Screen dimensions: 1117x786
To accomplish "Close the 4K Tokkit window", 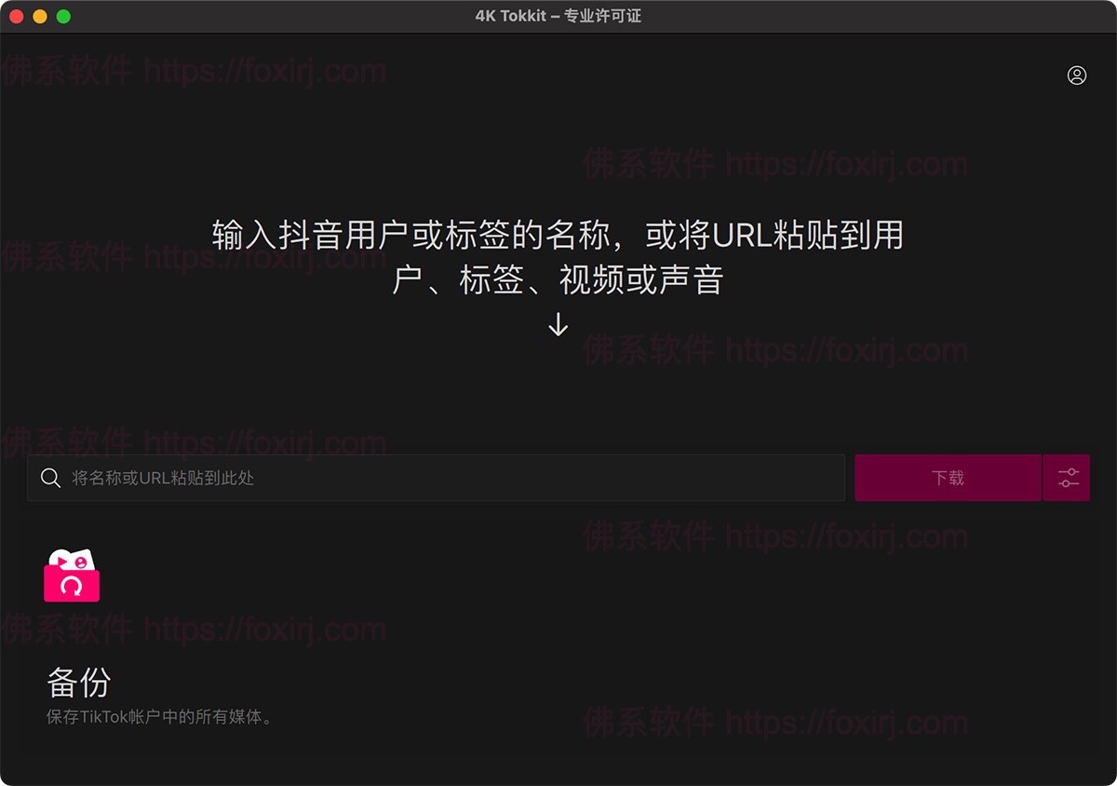I will [x=15, y=15].
